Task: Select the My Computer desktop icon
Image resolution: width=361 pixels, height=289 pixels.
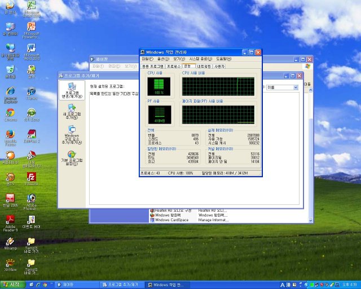Action: tap(10, 29)
